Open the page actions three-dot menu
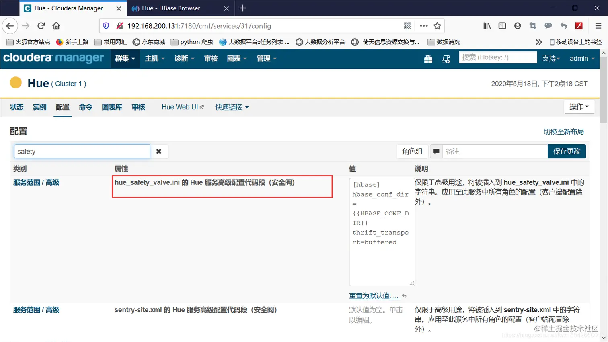This screenshot has width=608, height=342. click(x=423, y=26)
